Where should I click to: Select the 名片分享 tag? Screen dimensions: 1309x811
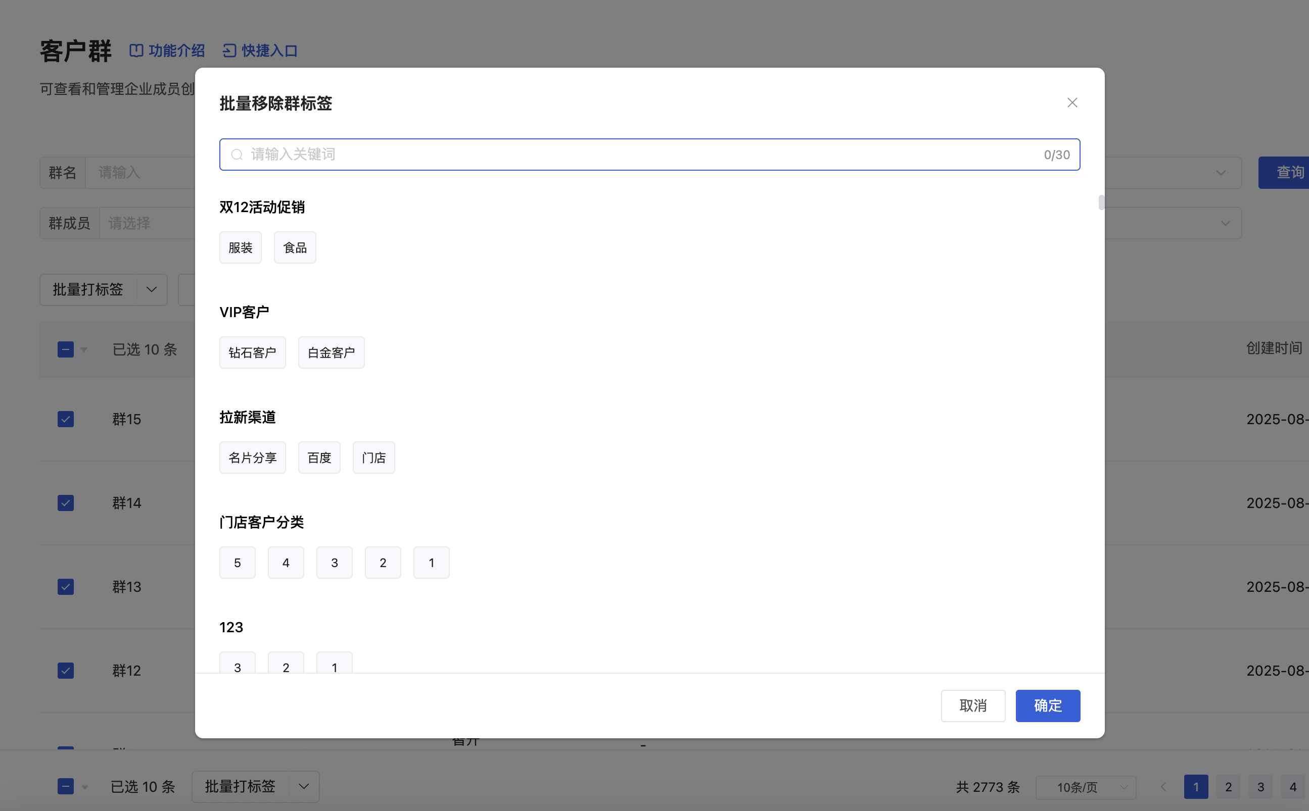point(252,458)
